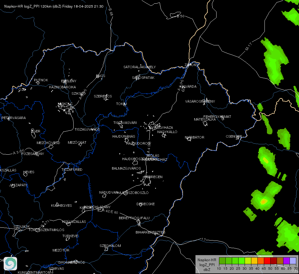
Task: Select the GYOMAENDRŐD city label
Action: (x=71, y=262)
